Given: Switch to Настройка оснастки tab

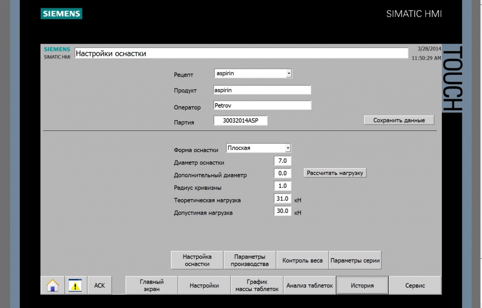Looking at the screenshot, I should (x=197, y=260).
